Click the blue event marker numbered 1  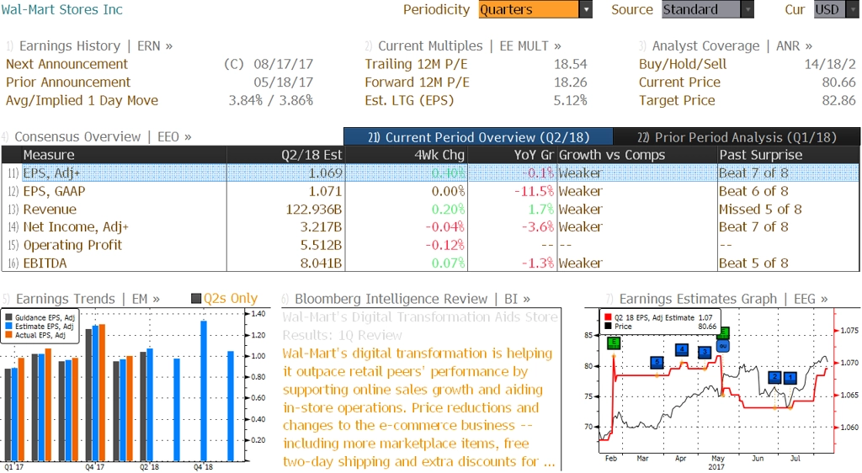[790, 377]
